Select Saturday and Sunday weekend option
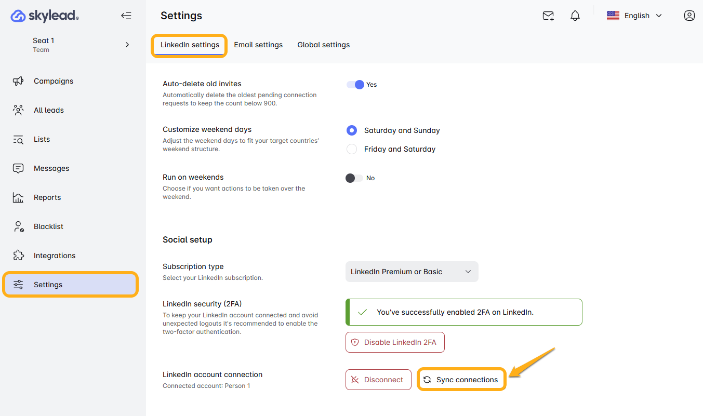Viewport: 703px width, 416px height. pos(352,130)
